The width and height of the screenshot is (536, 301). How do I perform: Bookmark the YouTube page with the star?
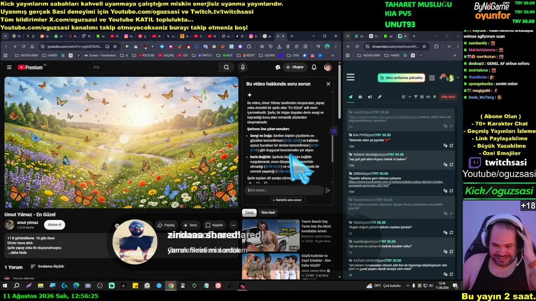pyautogui.click(x=115, y=46)
